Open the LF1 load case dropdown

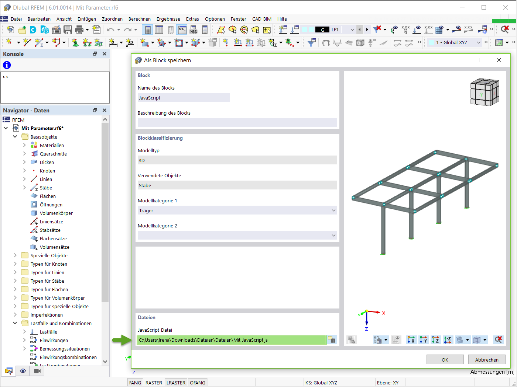pos(352,29)
